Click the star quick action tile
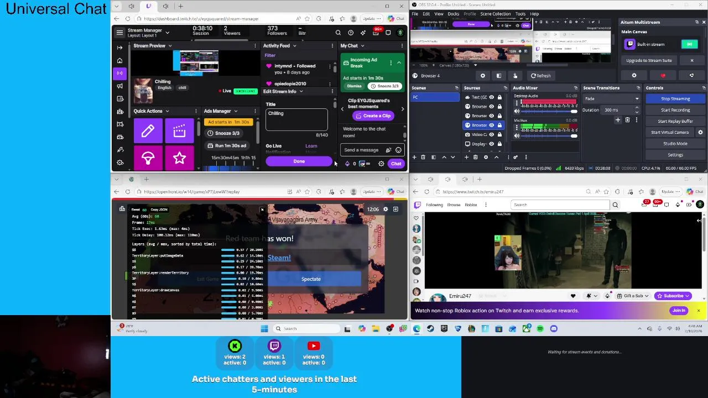 coord(179,158)
